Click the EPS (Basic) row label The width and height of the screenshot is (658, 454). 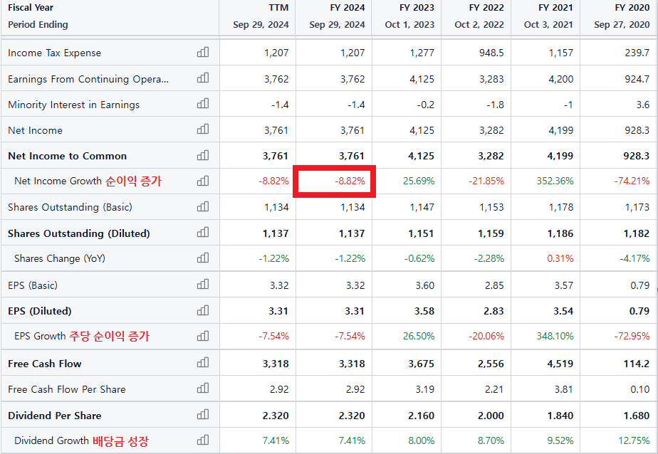(33, 285)
